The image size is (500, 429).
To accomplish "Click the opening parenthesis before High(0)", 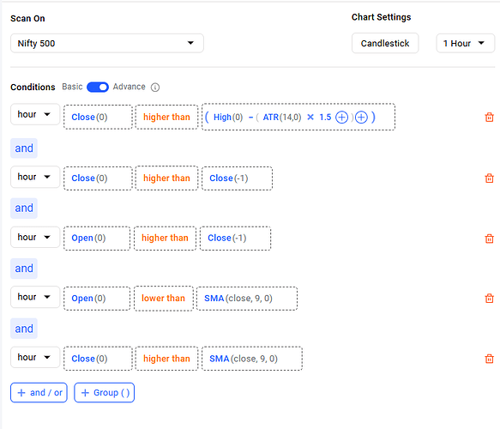I will (207, 117).
